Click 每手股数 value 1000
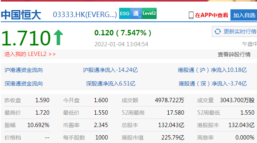Image resolution: width=257 pixels, height=143 pixels. (102, 138)
